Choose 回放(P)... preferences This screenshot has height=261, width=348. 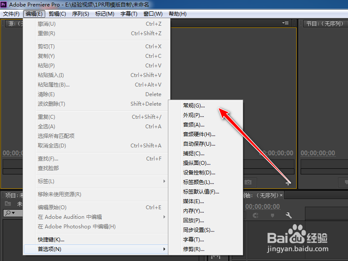(205, 221)
